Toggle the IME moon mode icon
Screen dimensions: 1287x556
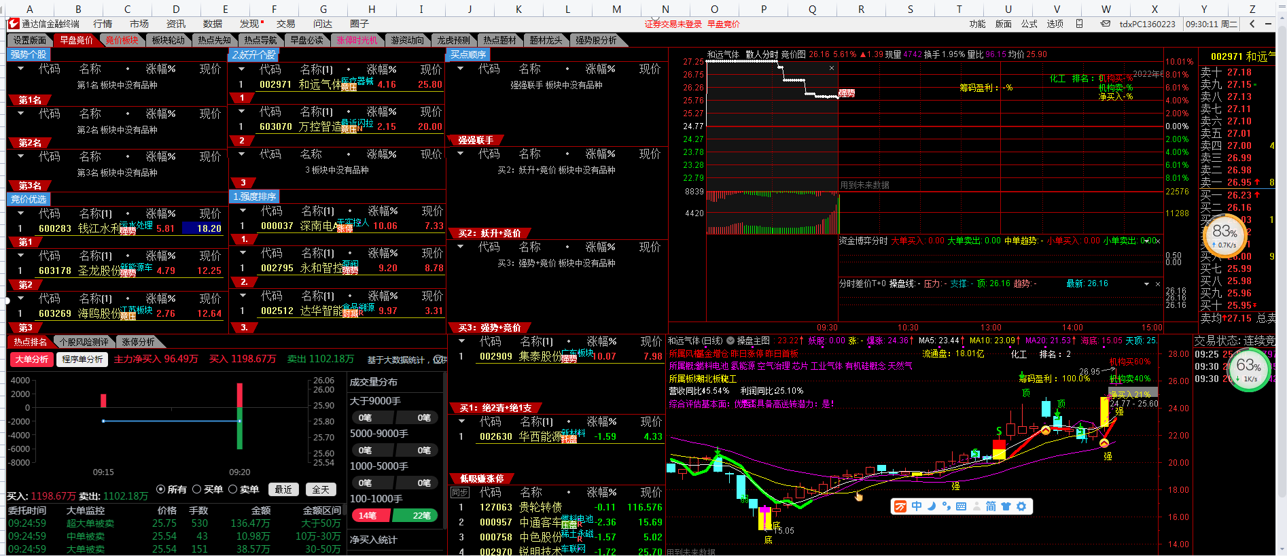pyautogui.click(x=932, y=506)
